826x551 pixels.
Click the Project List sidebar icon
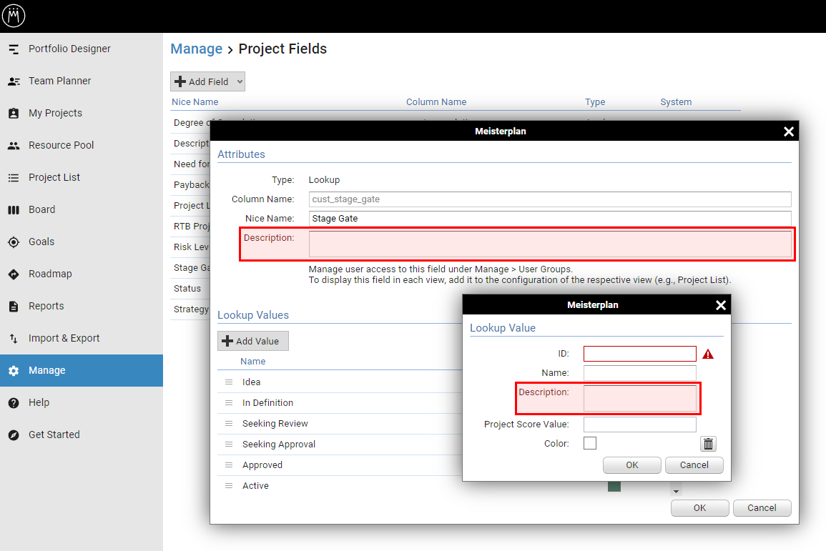coord(14,178)
